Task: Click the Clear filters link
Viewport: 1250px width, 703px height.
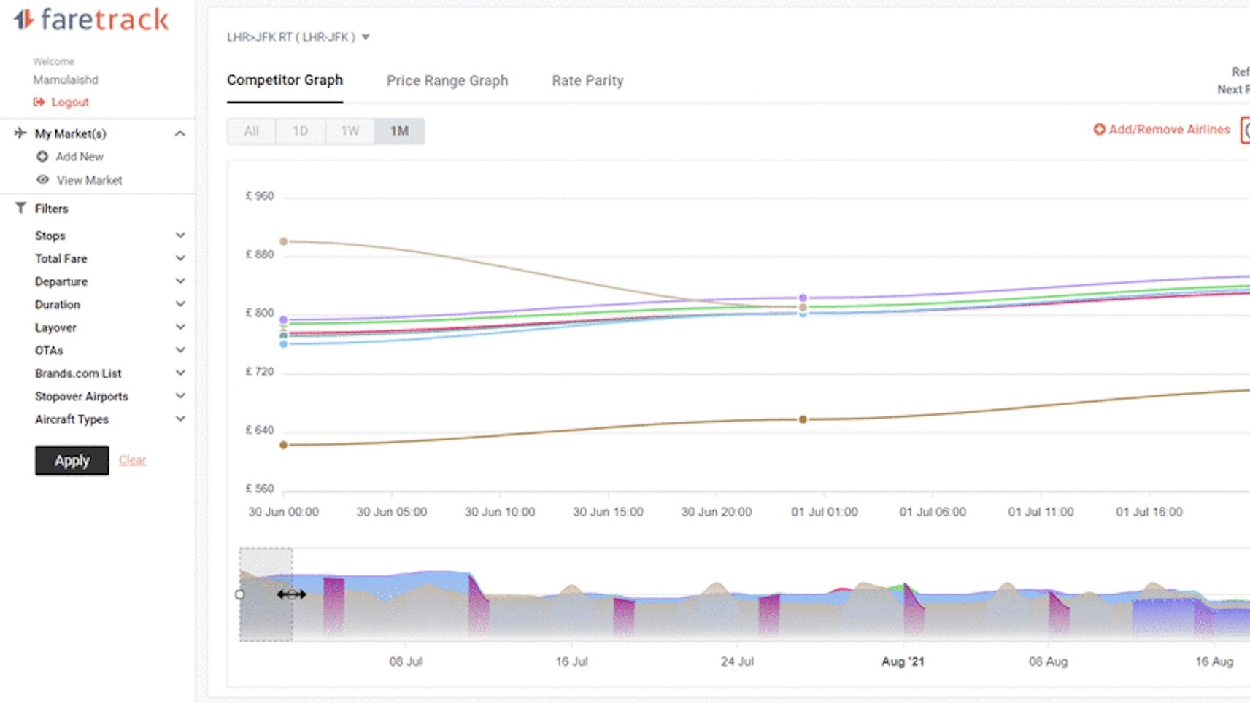Action: pos(132,460)
